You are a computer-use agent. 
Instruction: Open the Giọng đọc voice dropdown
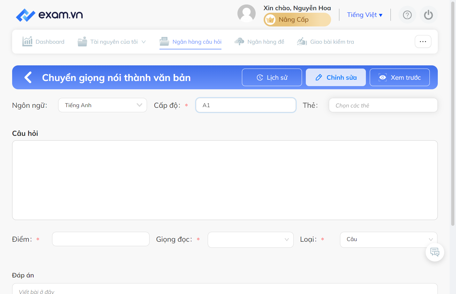251,240
